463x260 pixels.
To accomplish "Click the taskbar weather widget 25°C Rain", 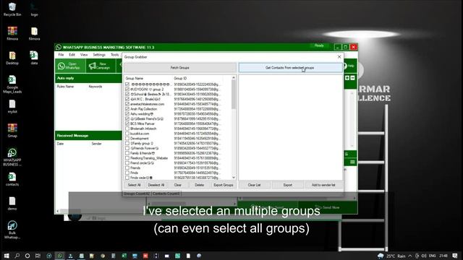I will pos(391,256).
